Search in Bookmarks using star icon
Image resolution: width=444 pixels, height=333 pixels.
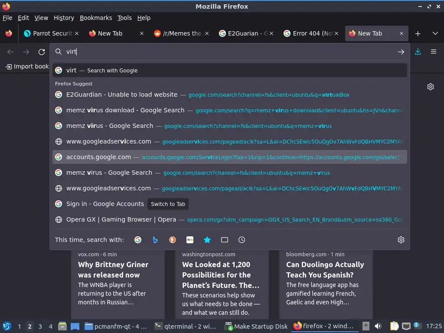207,240
